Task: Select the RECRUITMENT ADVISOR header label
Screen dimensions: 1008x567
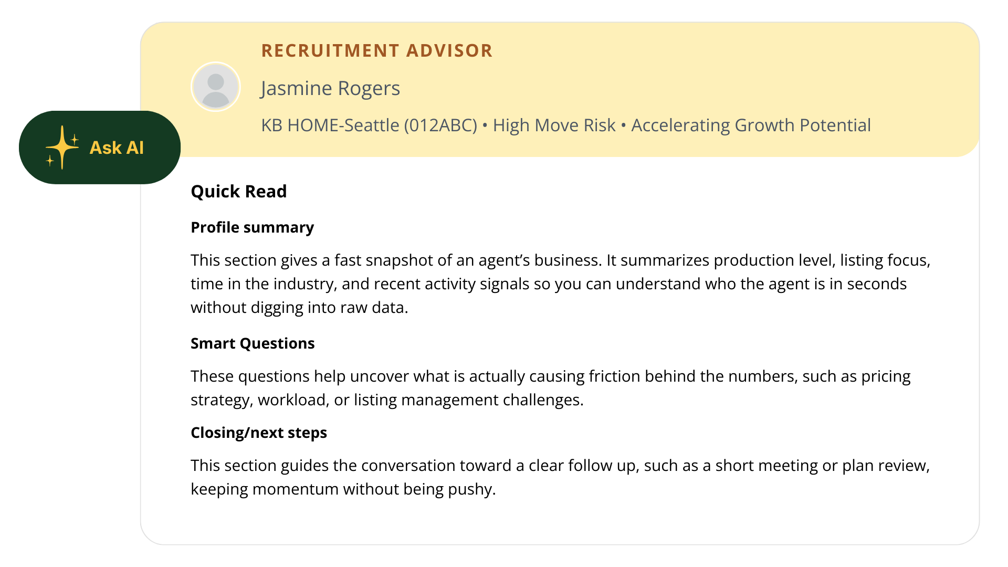Action: 376,50
